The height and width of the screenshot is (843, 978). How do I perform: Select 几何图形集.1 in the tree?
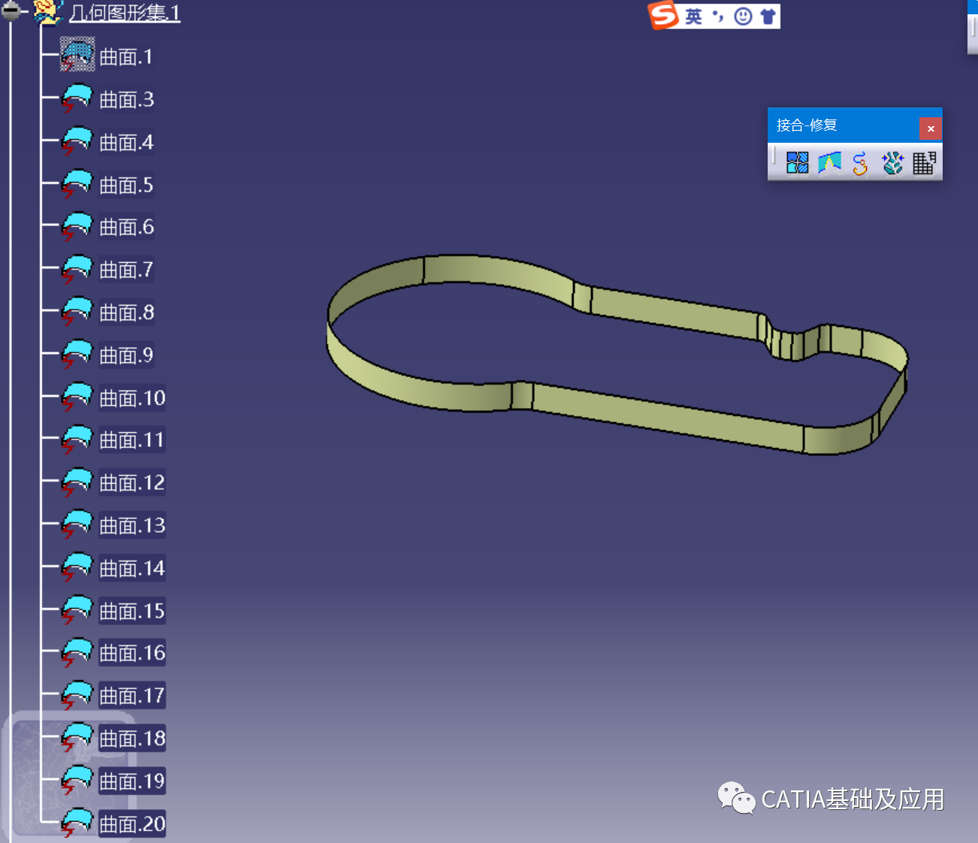pos(125,13)
